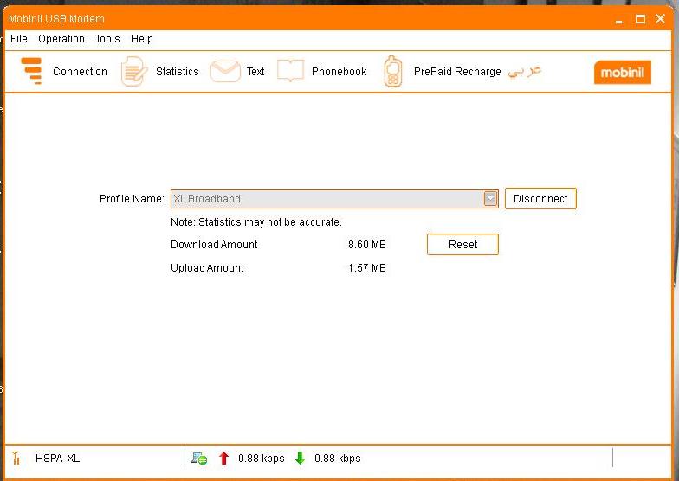Click HSPA XL network status text

pos(57,459)
